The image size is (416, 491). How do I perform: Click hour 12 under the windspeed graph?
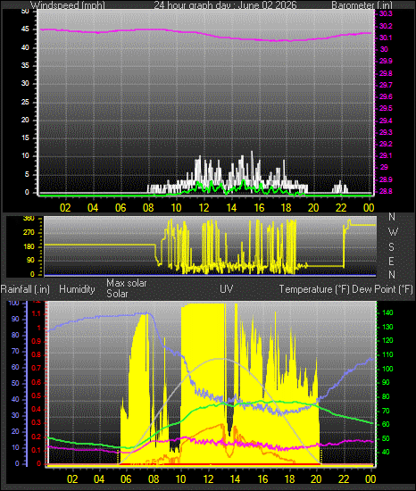click(x=204, y=208)
